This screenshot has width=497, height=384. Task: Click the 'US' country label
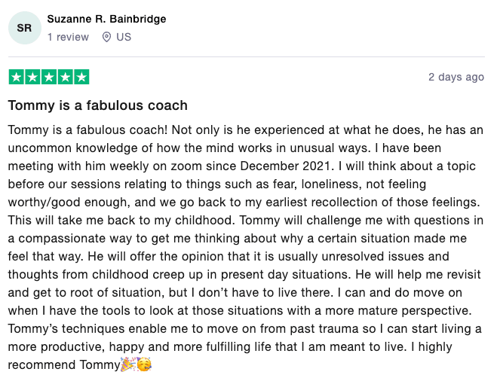click(124, 37)
